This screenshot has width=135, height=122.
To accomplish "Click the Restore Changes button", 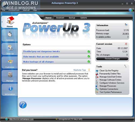I will pos(112,59).
